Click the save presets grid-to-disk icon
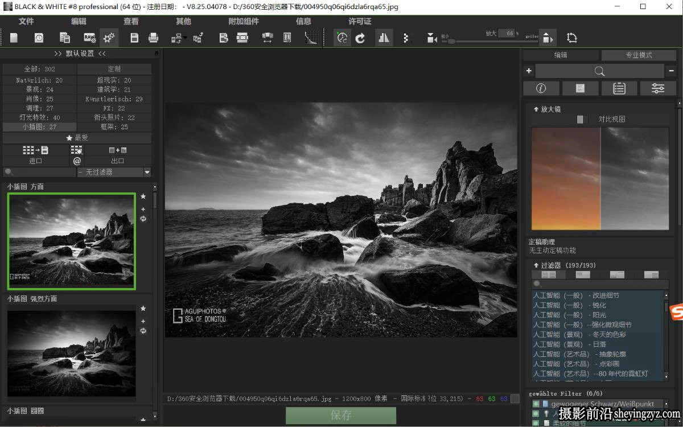The width and height of the screenshot is (683, 427). pos(35,150)
